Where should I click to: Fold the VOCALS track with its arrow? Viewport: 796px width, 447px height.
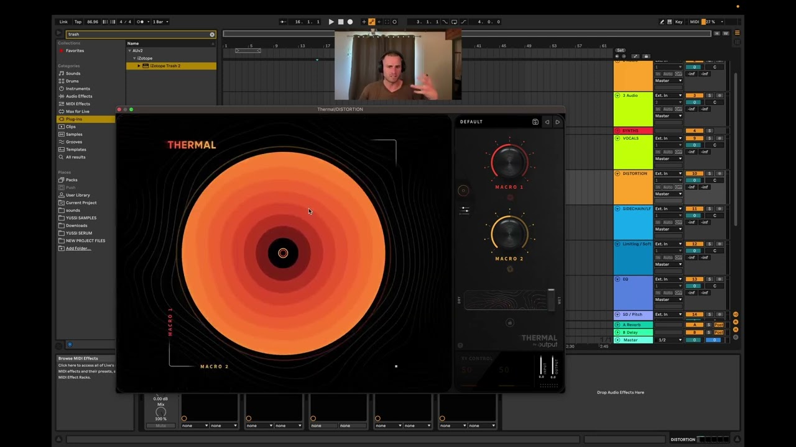[x=618, y=138]
